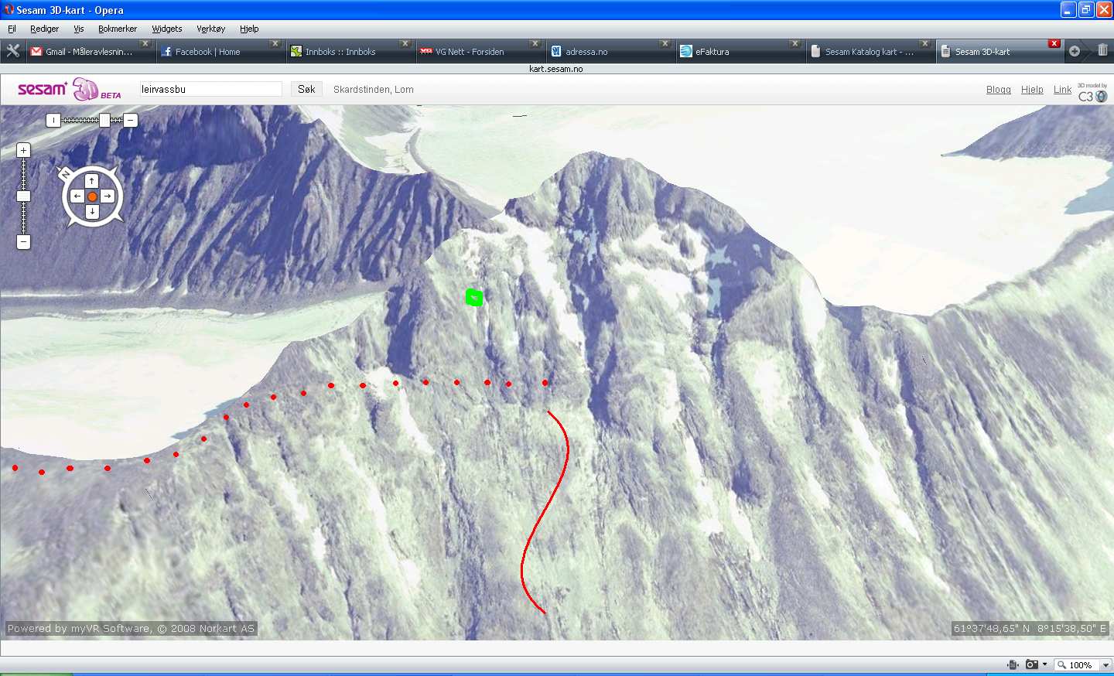Expand the 100% zoom level dropdown

tap(1105, 665)
